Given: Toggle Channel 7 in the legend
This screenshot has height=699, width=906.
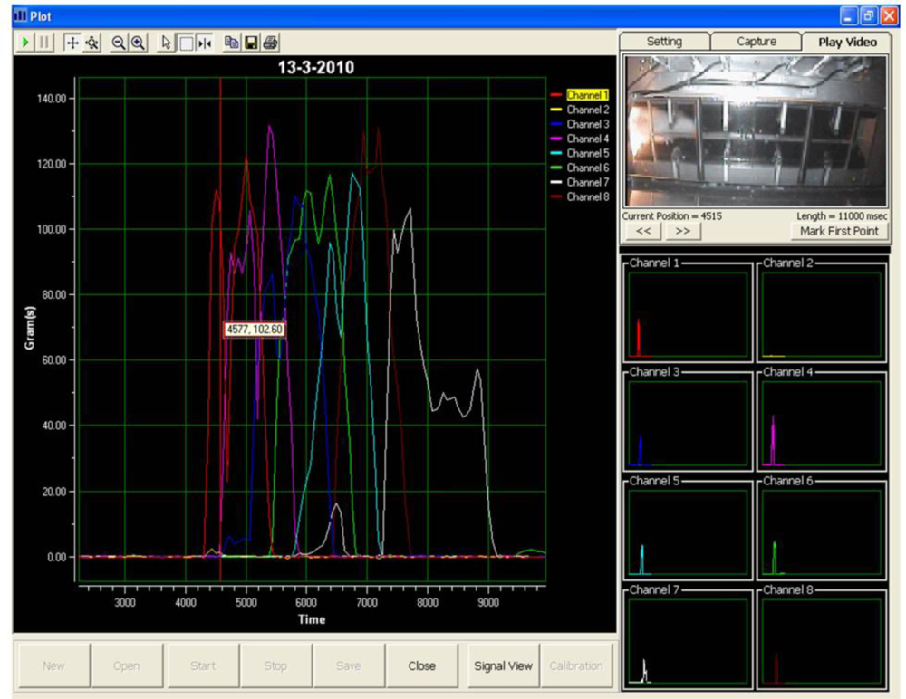Looking at the screenshot, I should (587, 182).
